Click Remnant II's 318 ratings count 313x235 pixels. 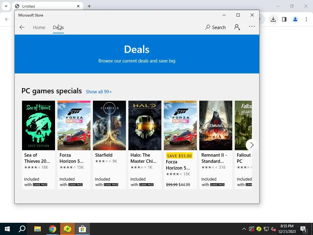[x=222, y=167]
